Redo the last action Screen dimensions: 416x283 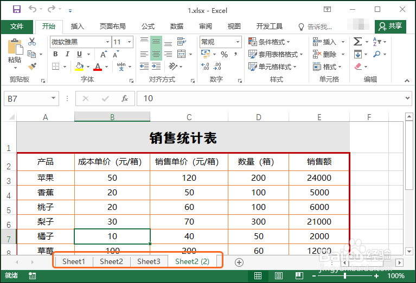51,9
